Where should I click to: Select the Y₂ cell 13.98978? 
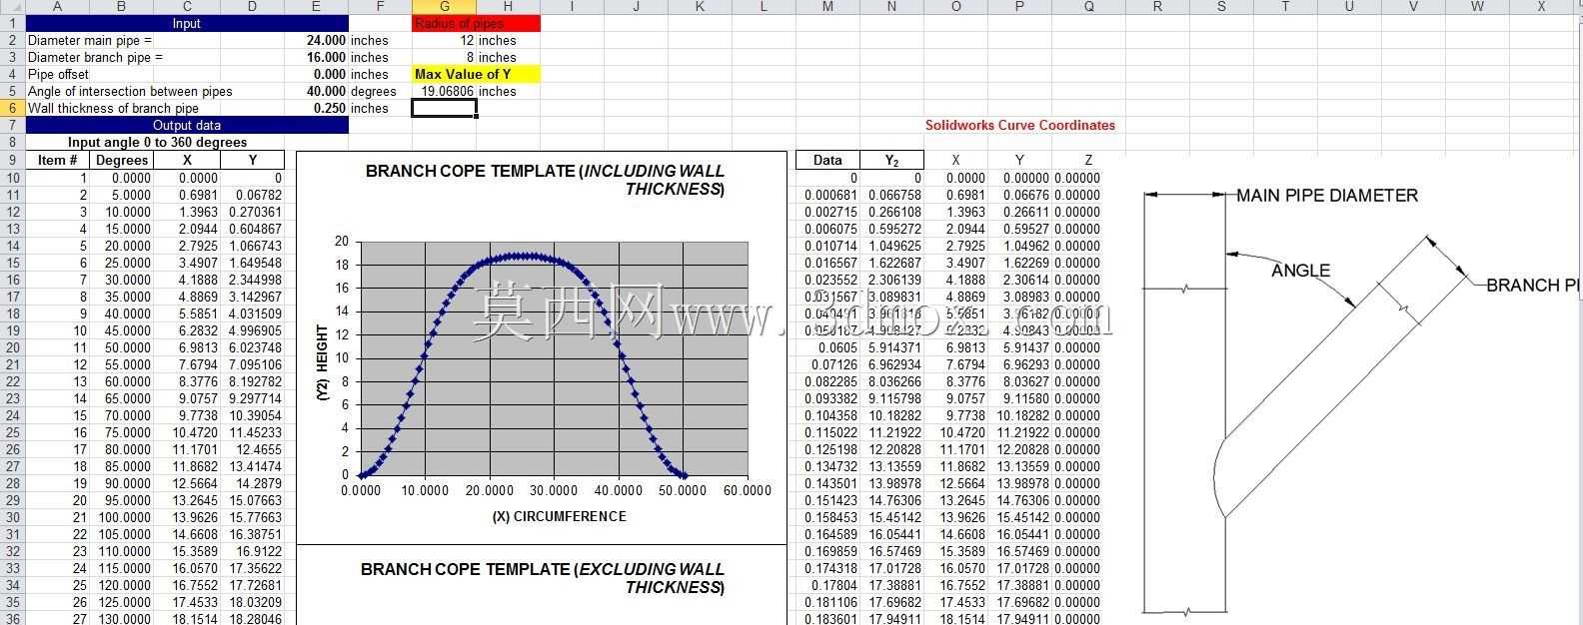(x=891, y=483)
